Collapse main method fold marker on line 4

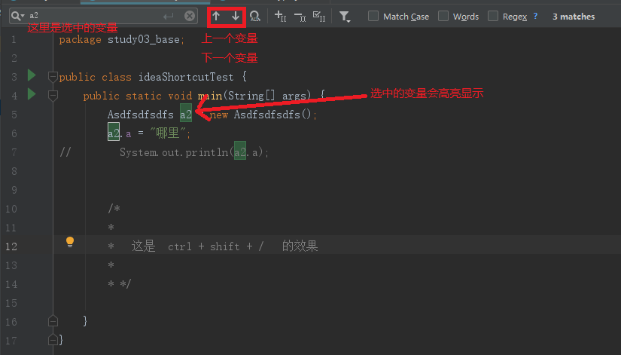(53, 95)
